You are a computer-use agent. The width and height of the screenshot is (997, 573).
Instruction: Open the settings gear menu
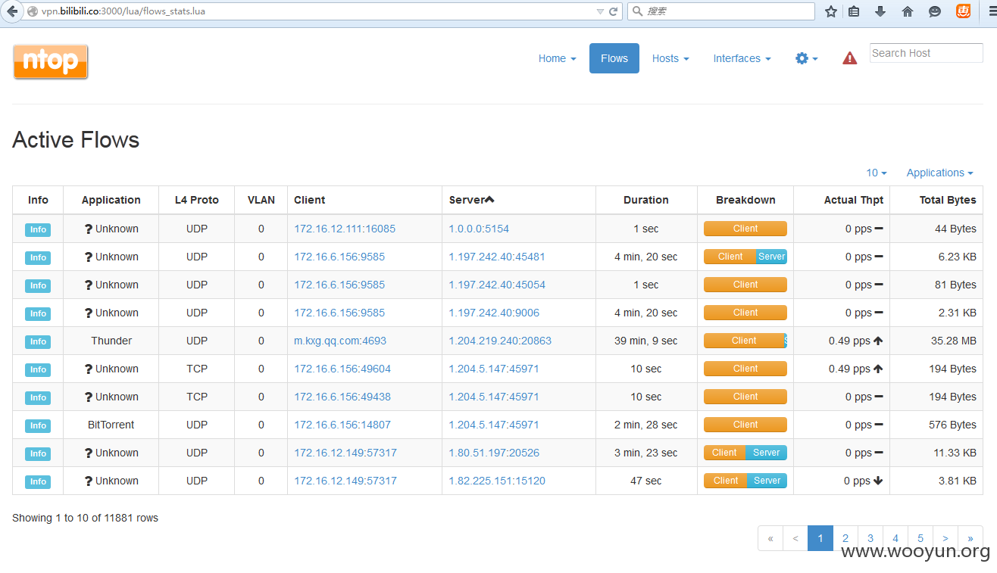click(x=806, y=58)
